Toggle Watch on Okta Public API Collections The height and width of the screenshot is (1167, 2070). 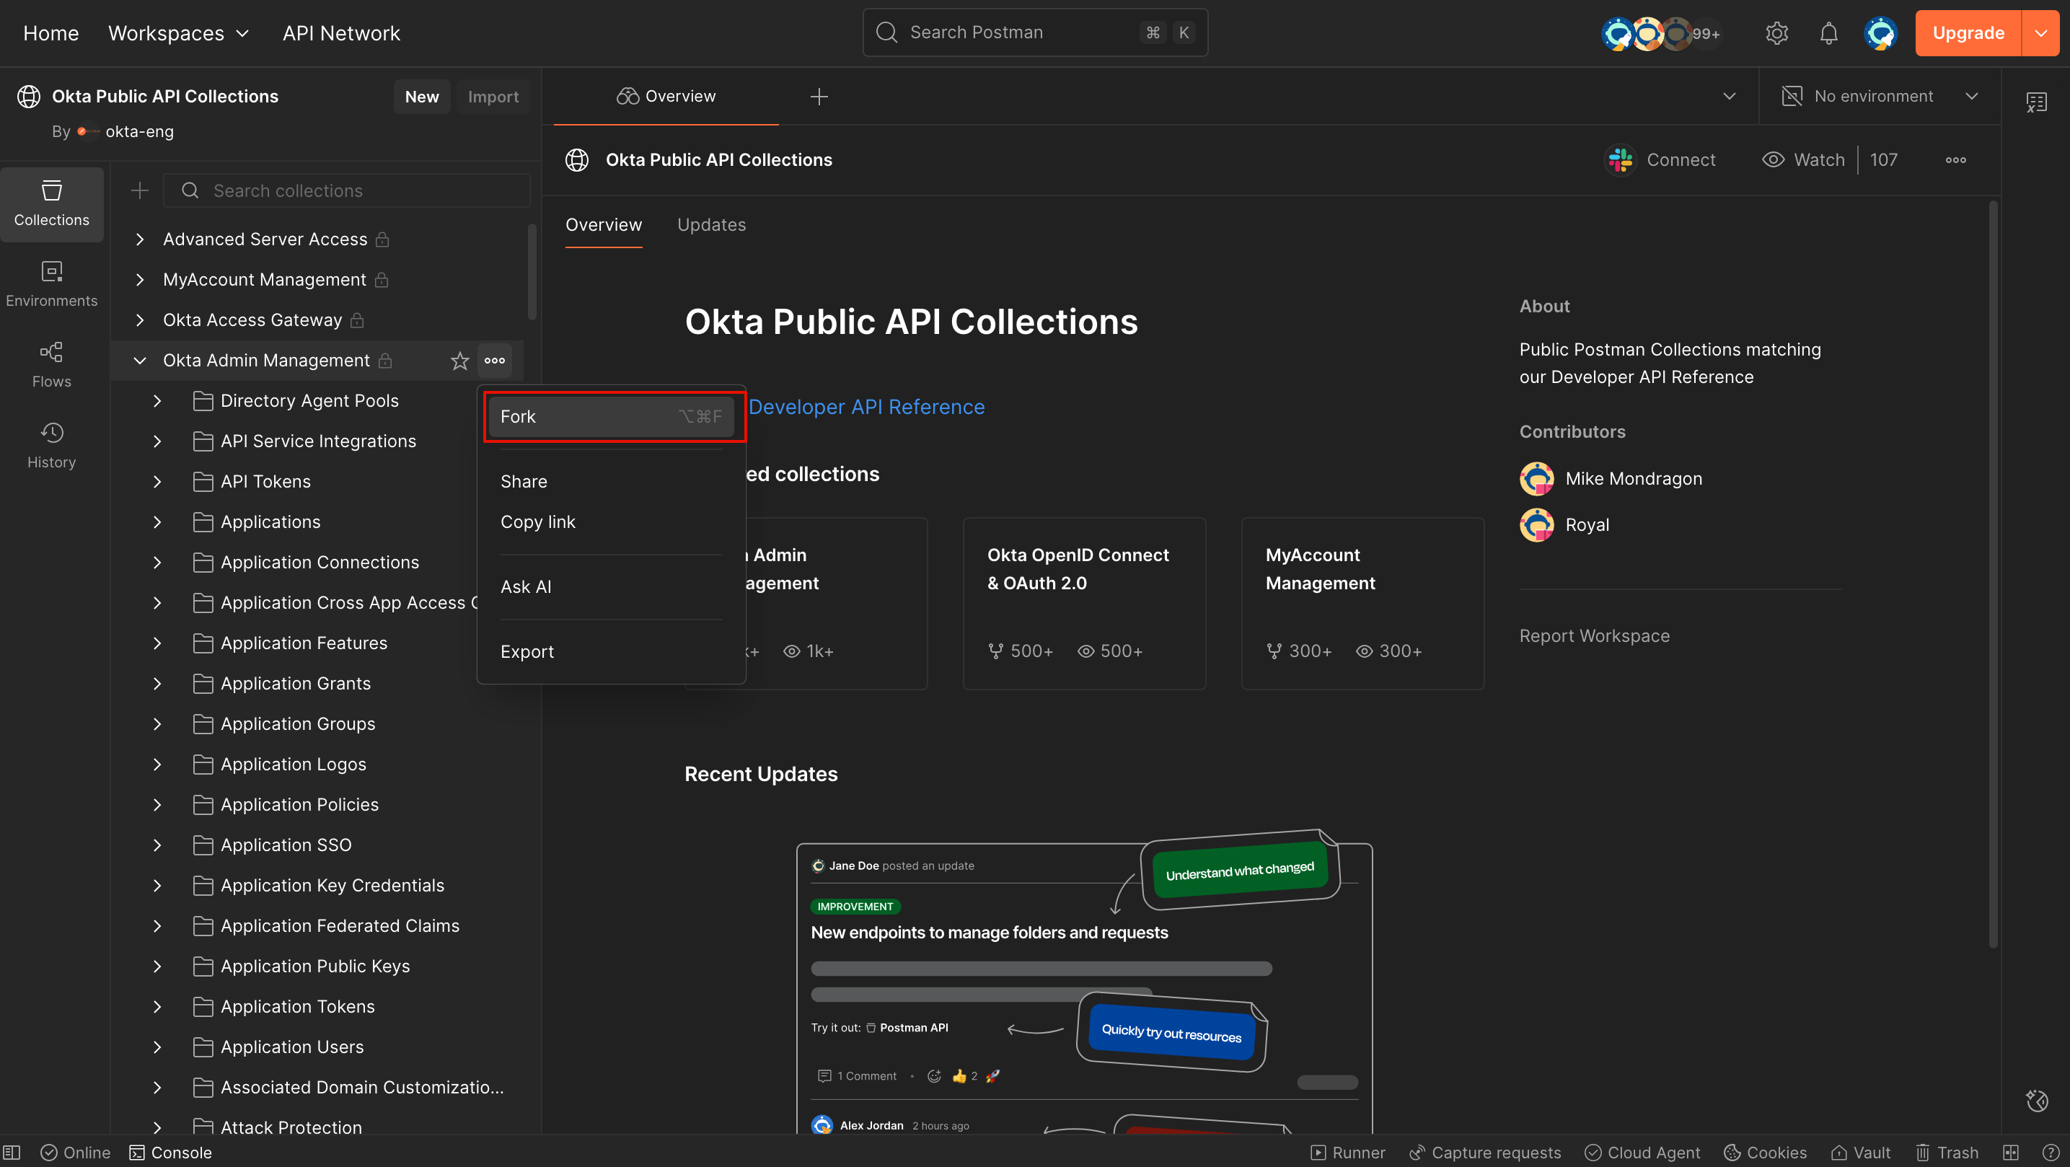click(x=1803, y=159)
